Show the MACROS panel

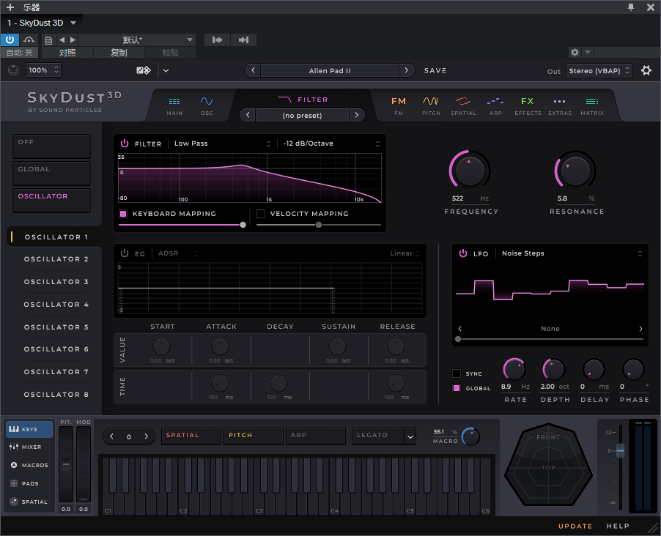point(29,465)
